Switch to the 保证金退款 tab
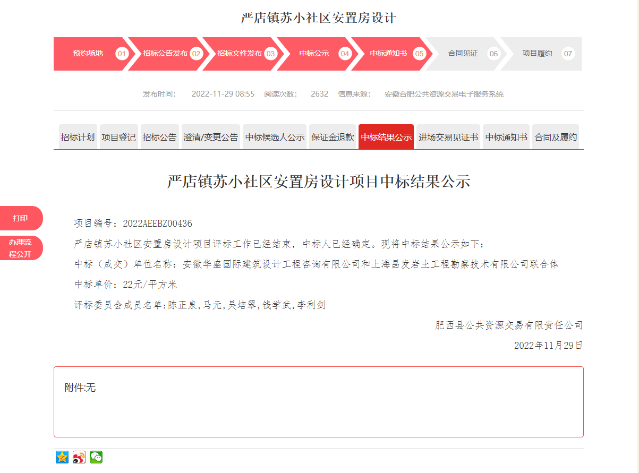This screenshot has width=639, height=473. click(333, 137)
